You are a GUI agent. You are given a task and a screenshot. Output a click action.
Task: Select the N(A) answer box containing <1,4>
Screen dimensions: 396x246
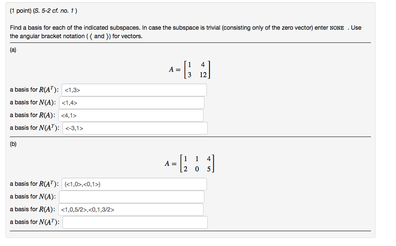click(132, 102)
